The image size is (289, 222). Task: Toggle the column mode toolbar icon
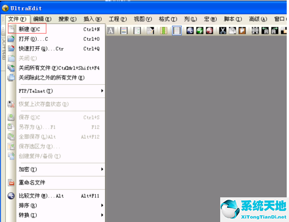click(163, 30)
